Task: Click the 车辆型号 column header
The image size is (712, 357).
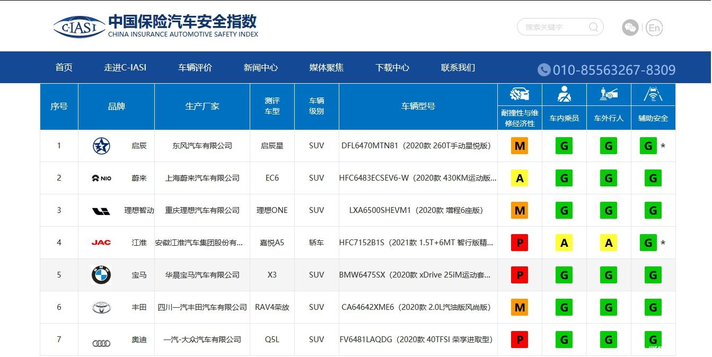Action: point(418,106)
